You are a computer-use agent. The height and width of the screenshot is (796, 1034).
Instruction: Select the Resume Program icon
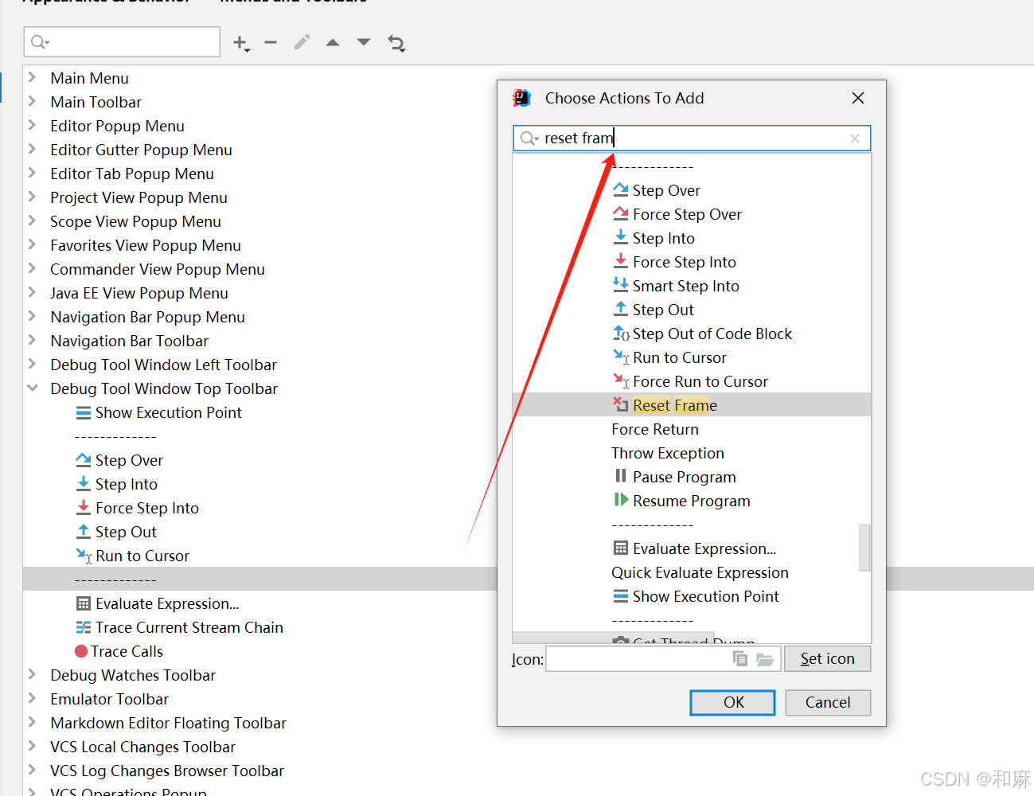(622, 500)
